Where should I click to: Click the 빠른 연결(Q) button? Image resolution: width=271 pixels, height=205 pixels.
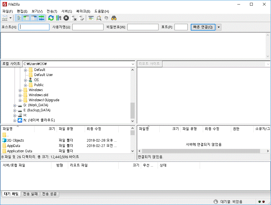tap(203, 27)
